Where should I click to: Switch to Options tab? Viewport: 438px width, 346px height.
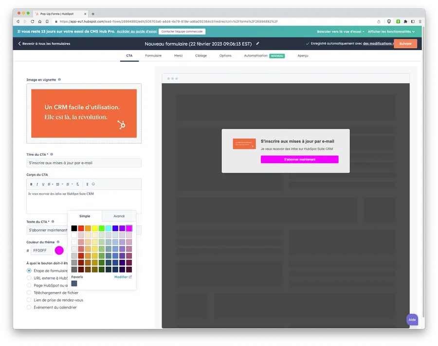[225, 55]
